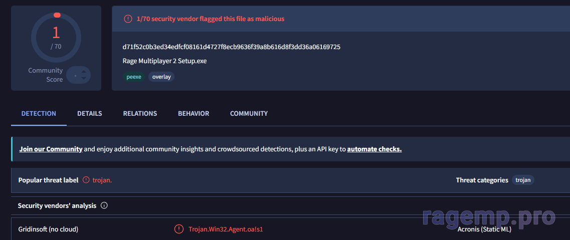Click the Community Score label
570x240 pixels.
(x=46, y=75)
